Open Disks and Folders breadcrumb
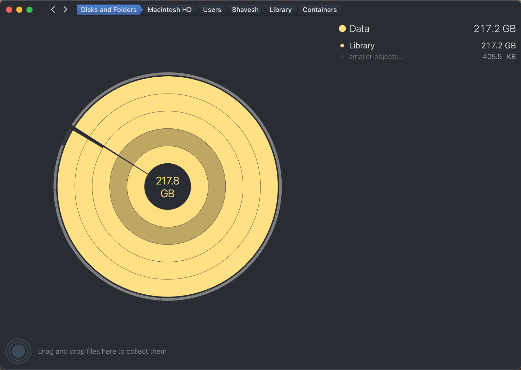The width and height of the screenshot is (521, 370). coord(109,10)
